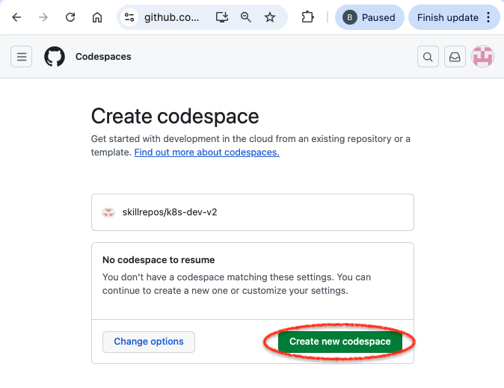Viewport: 504px width, 388px height.
Task: Open the notifications inbox icon
Action: pyautogui.click(x=455, y=57)
